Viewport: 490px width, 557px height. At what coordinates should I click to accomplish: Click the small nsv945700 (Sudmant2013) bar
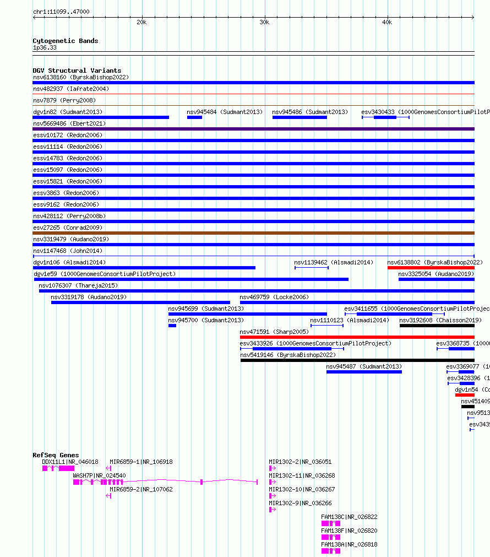(x=172, y=326)
